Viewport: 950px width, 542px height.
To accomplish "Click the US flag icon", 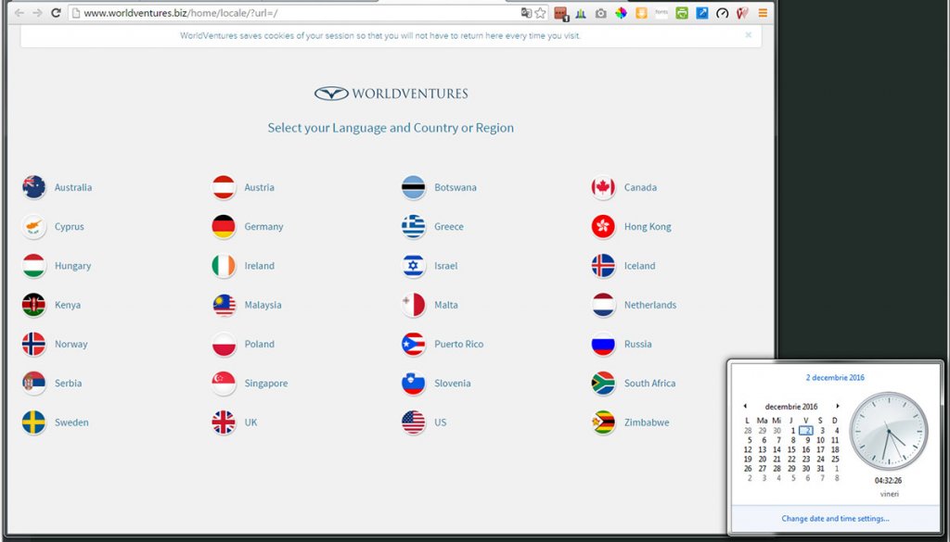I will (413, 422).
